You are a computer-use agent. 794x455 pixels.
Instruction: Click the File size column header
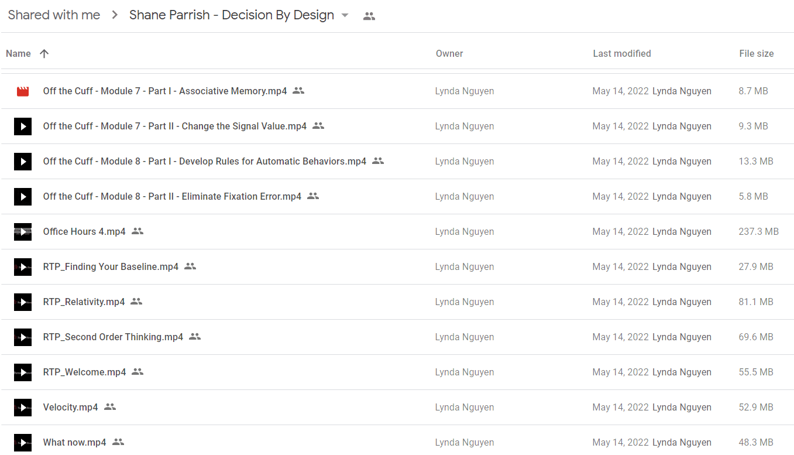point(756,53)
